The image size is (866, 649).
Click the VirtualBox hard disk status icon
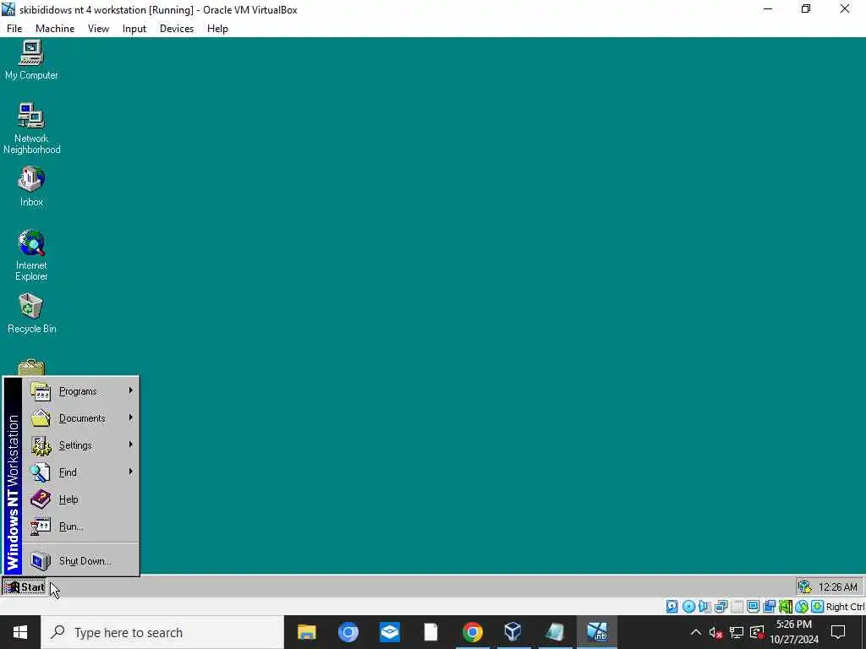click(x=671, y=607)
